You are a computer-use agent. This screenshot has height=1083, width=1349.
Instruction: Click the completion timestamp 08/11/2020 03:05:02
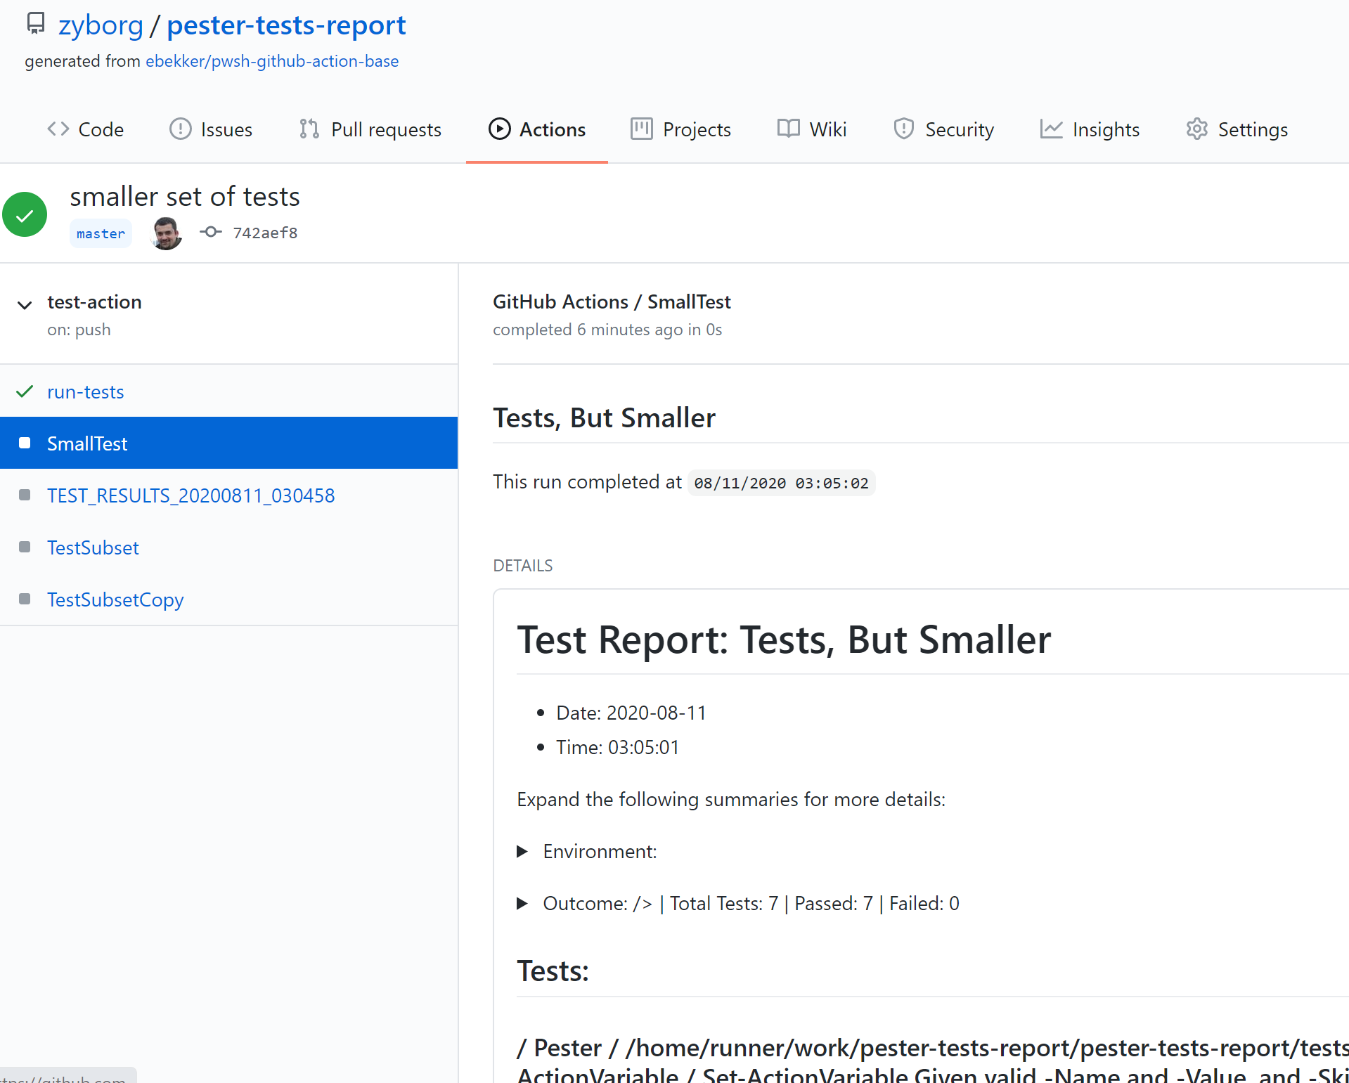781,483
